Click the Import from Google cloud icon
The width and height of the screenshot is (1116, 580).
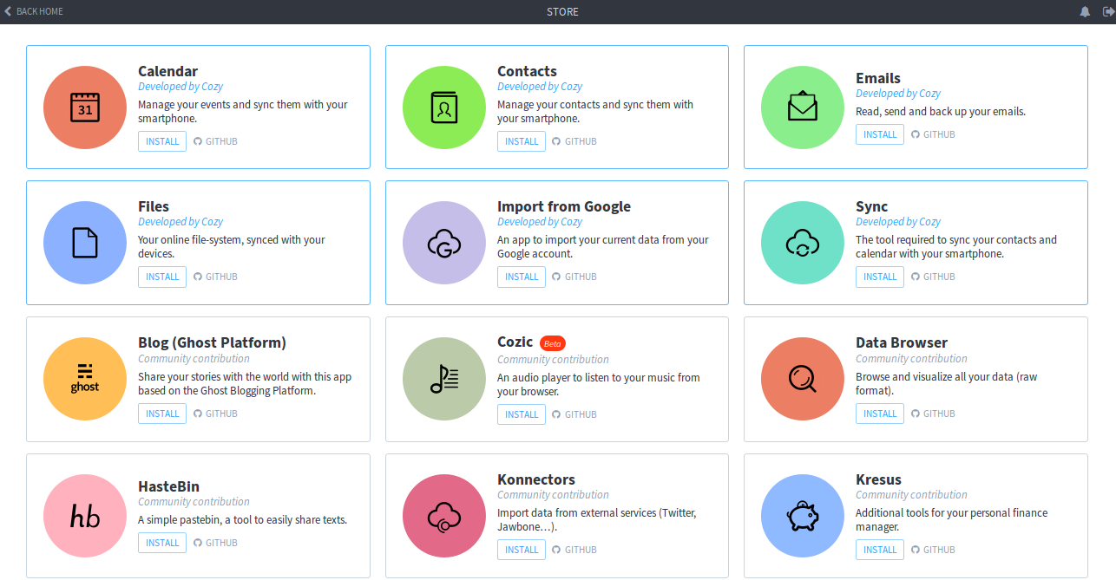pyautogui.click(x=444, y=243)
